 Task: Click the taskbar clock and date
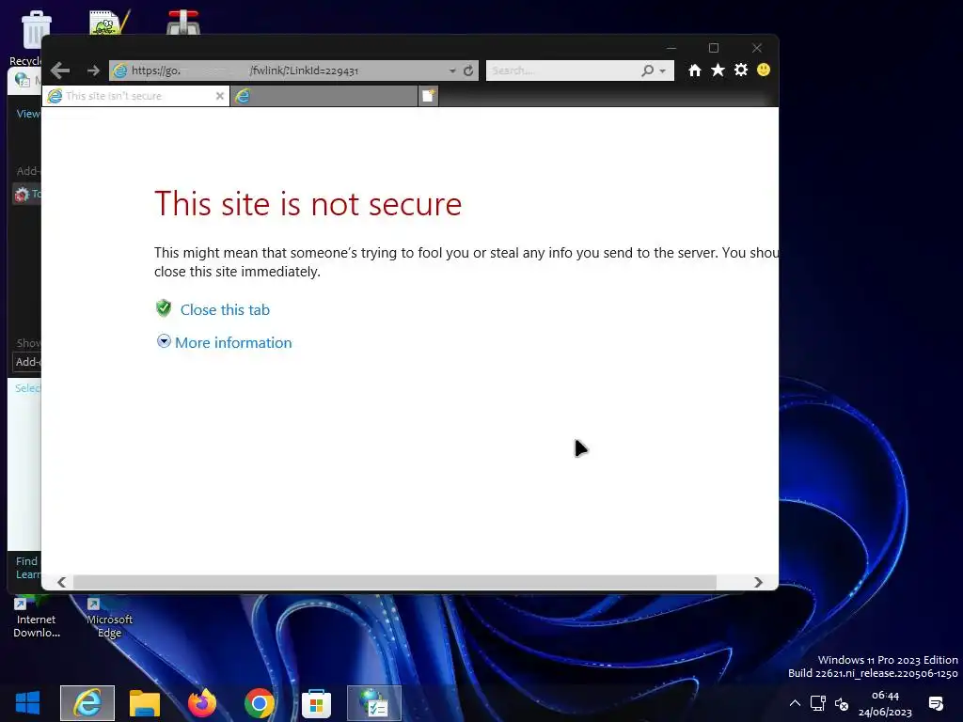[x=885, y=703]
